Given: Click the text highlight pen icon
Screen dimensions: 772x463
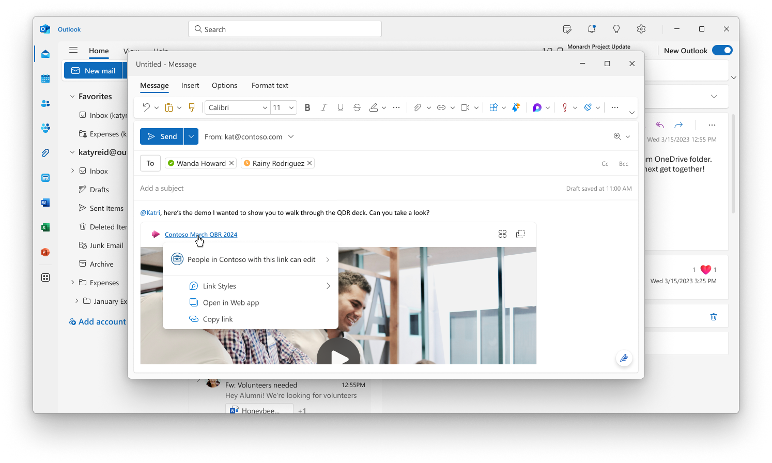Looking at the screenshot, I should click(374, 107).
